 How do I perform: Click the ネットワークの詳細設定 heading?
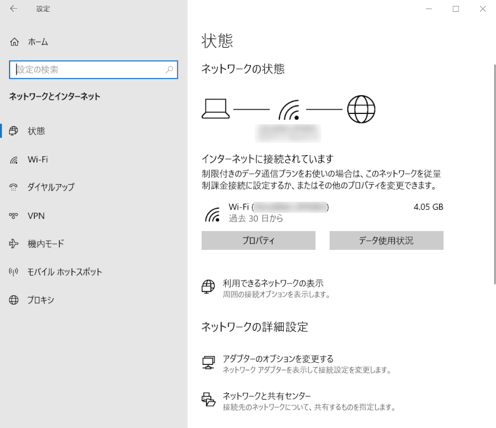coord(255,327)
